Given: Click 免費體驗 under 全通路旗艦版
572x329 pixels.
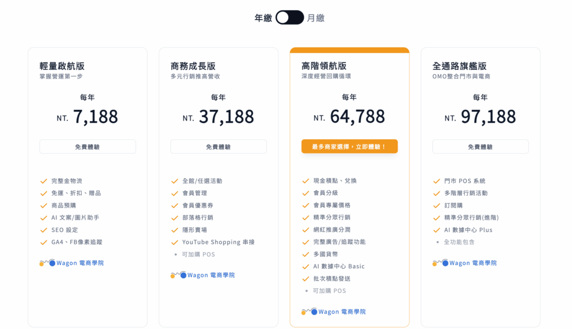Looking at the screenshot, I should pos(480,147).
